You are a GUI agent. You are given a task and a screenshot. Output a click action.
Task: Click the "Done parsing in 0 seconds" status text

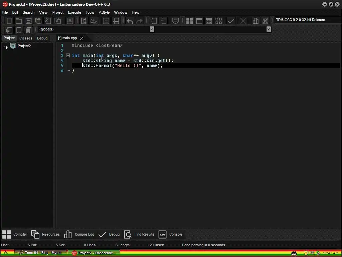coord(203,245)
